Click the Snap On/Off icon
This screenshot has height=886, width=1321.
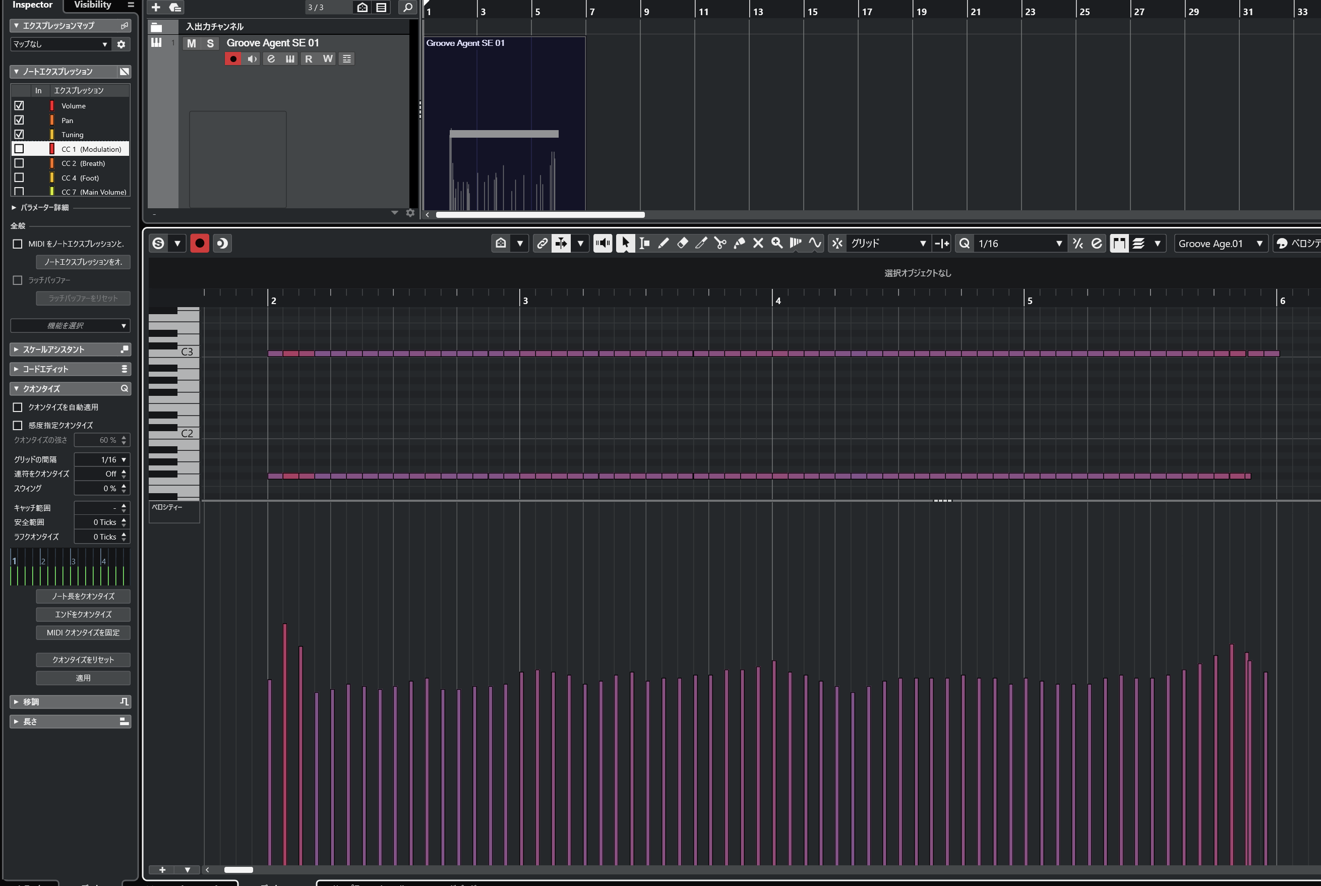837,244
